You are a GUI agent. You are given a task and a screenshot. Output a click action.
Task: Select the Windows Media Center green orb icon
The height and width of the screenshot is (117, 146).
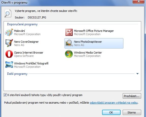[x=69, y=54]
